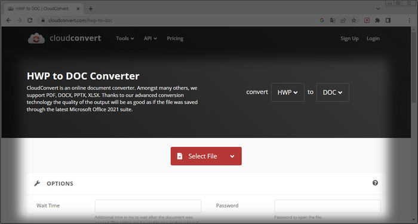Click the cloudconvert brand name
The image size is (418, 224).
point(75,38)
